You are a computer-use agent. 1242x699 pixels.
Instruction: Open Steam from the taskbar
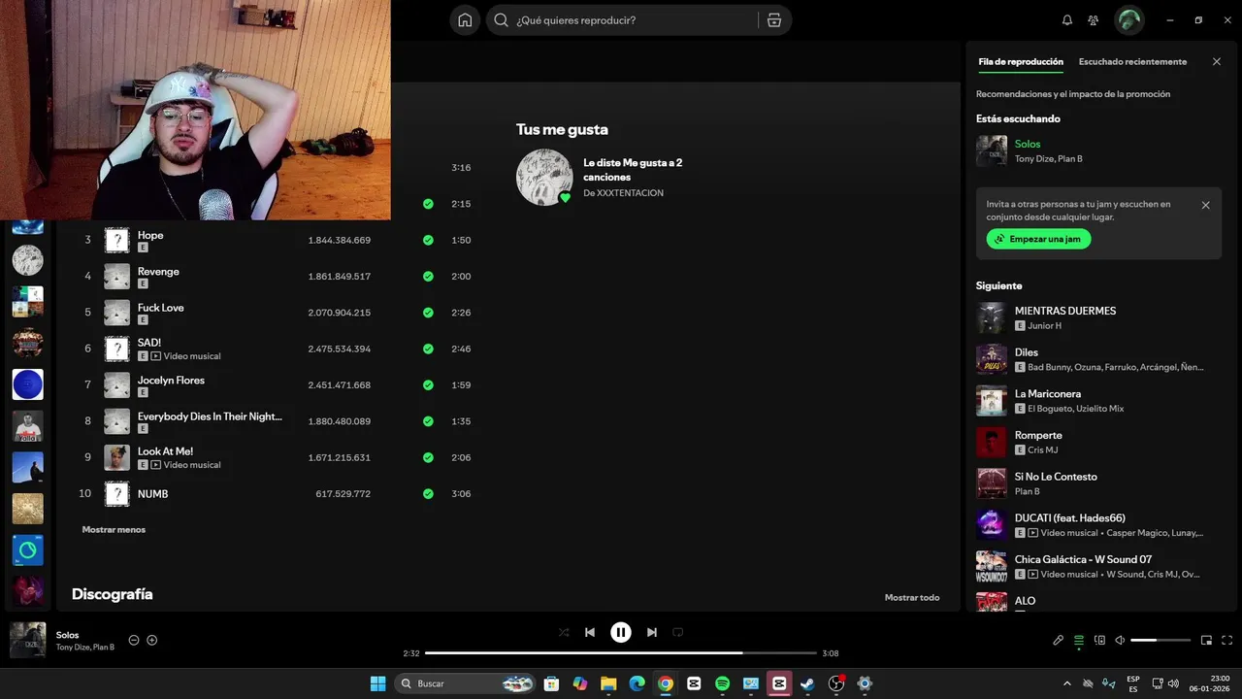(807, 683)
